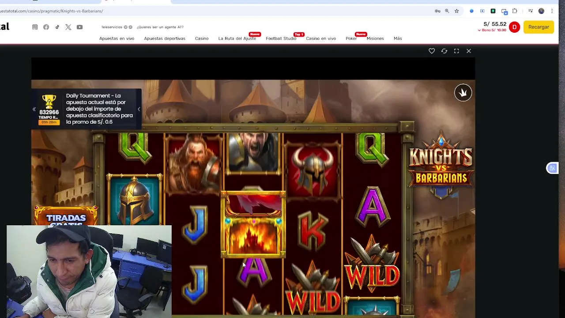Open the Poker menu item
Image resolution: width=565 pixels, height=318 pixels.
click(x=351, y=38)
